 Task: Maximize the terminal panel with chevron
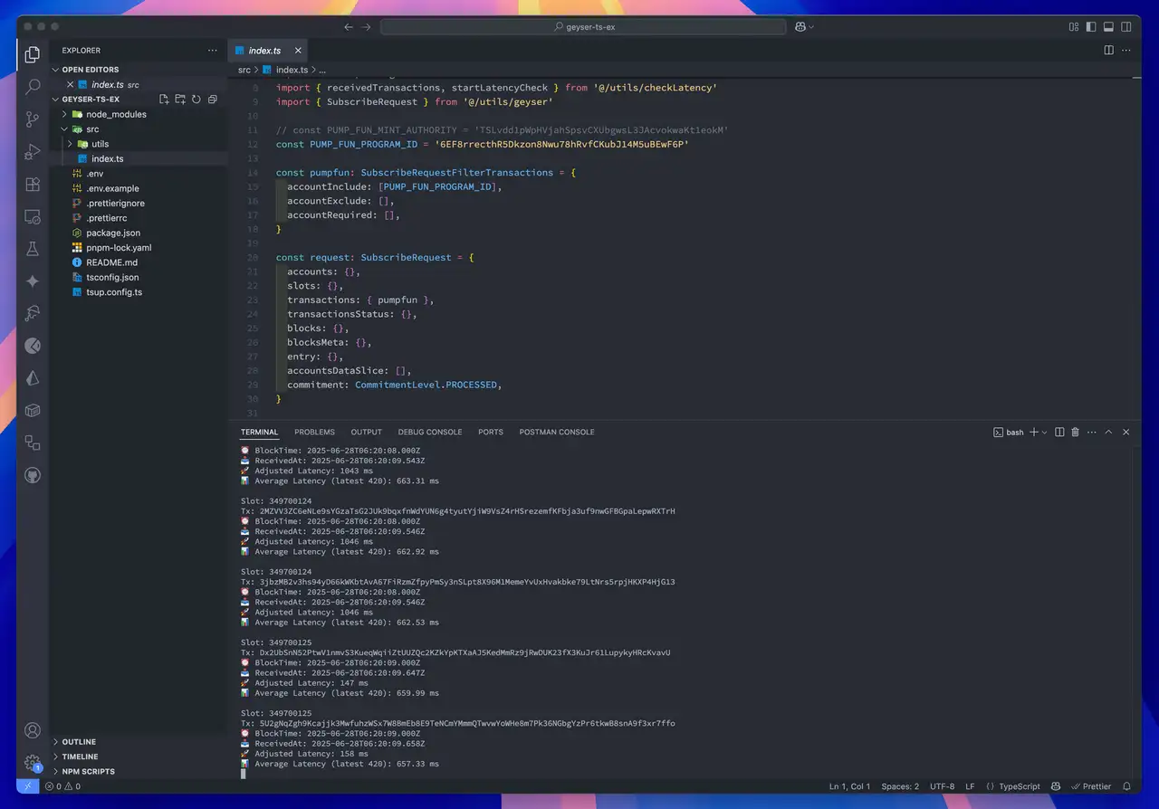click(x=1108, y=432)
